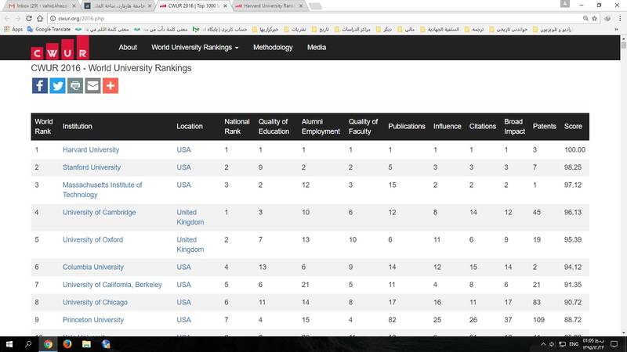Click the CWUR 2016 World University Rankings heading

111,68
